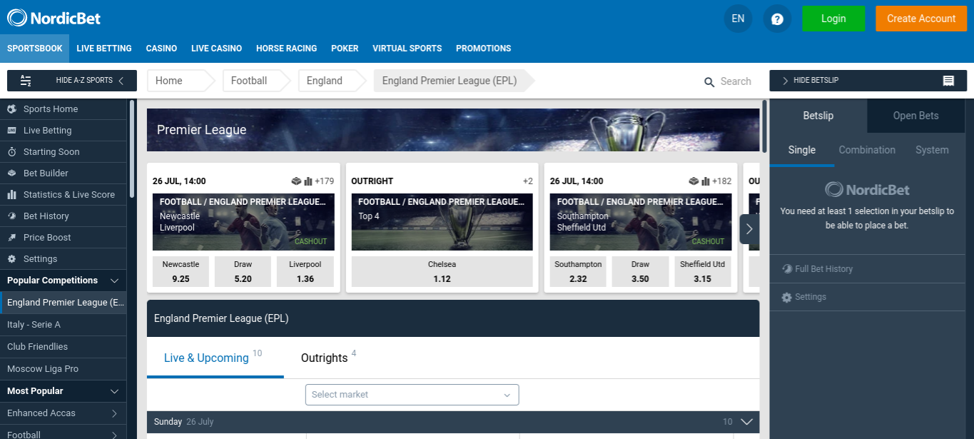Open the Select market dropdown
Screen dimensions: 974x439
click(412, 395)
